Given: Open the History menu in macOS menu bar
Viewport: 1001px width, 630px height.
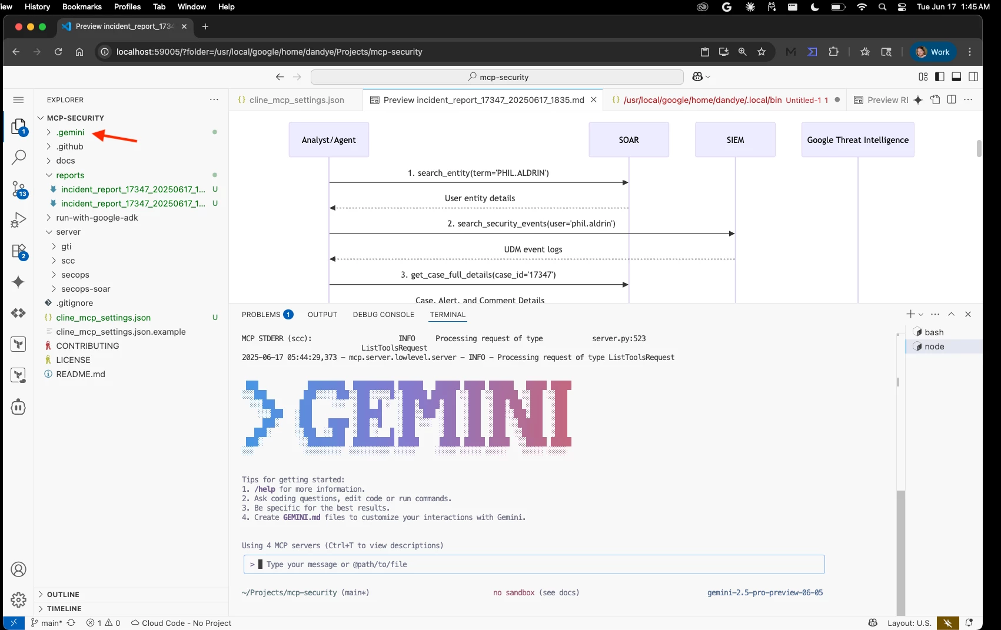Looking at the screenshot, I should click(x=38, y=6).
